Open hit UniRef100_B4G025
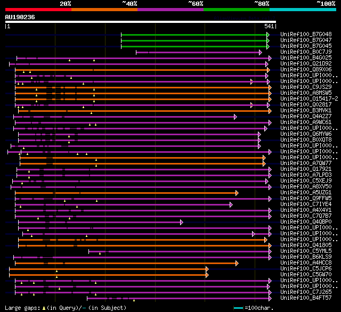This screenshot has width=341, height=312. tap(306, 58)
